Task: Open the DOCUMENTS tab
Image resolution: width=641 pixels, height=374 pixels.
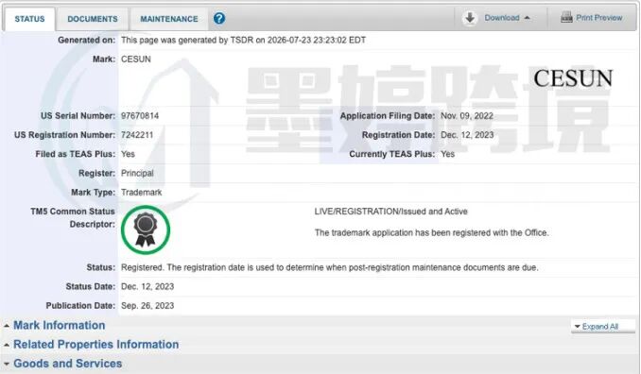Action: coord(93,19)
